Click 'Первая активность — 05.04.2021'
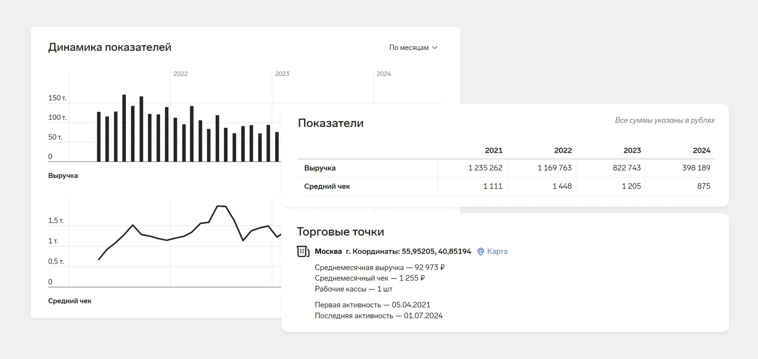Screen dimensions: 758x359 tap(372, 305)
